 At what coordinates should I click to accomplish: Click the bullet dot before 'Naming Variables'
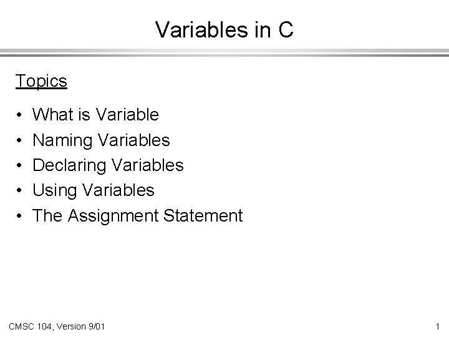click(x=20, y=141)
